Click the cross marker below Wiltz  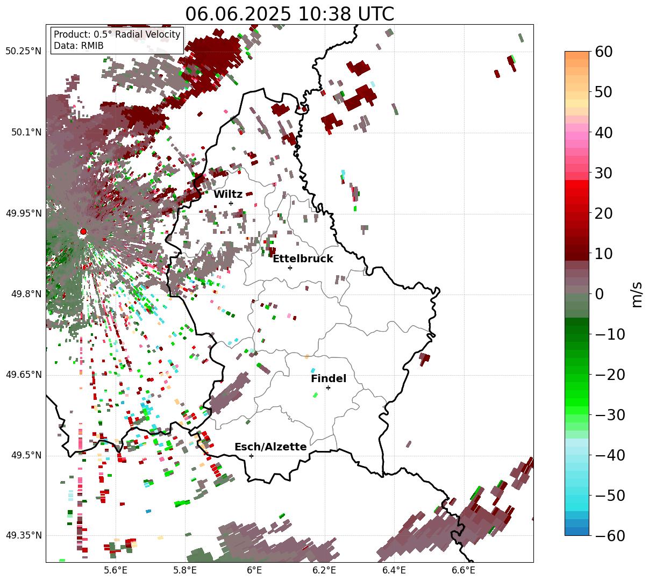tap(231, 203)
